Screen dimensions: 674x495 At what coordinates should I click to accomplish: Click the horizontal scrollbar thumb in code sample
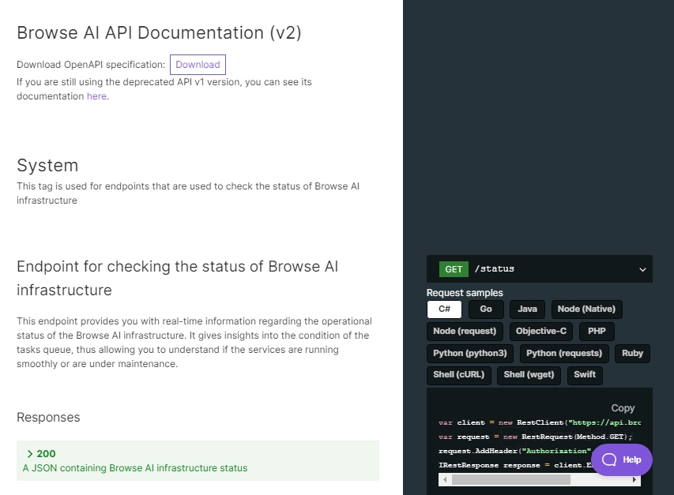click(510, 479)
